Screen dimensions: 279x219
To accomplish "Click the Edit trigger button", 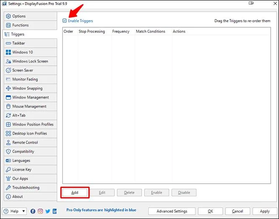I will 102,193.
